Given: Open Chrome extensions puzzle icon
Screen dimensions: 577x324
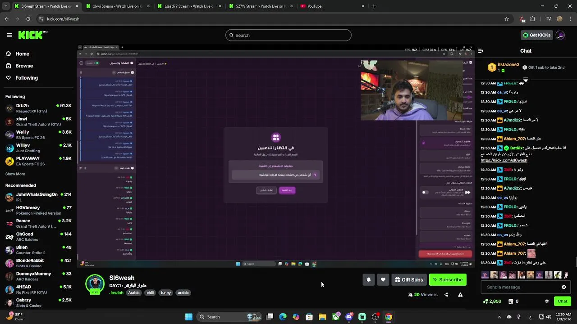Looking at the screenshot, I should pyautogui.click(x=533, y=19).
